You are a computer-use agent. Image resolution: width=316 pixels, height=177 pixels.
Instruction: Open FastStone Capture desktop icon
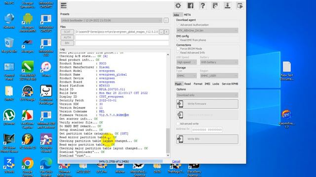pos(28,119)
